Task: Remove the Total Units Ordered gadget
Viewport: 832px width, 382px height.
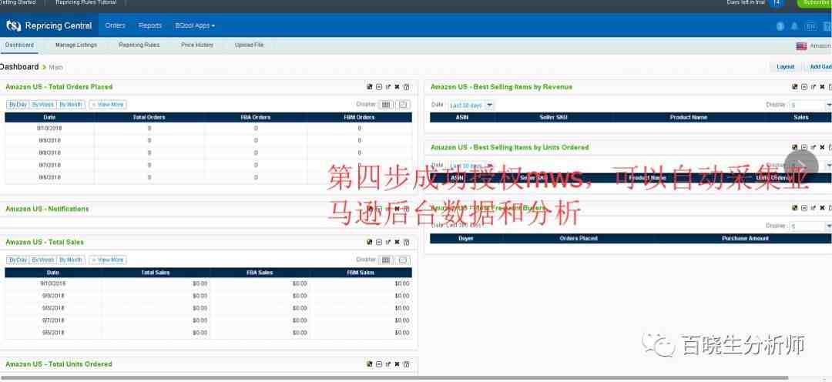Action: pyautogui.click(x=397, y=364)
